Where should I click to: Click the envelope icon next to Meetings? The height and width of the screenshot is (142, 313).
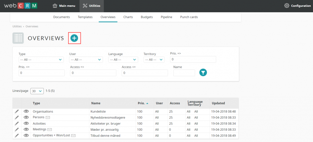50,129
